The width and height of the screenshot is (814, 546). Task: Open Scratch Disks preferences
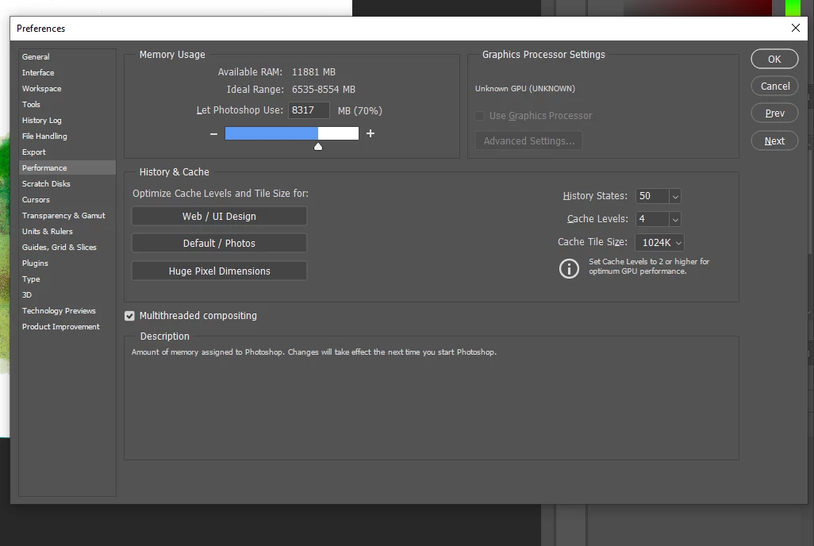coord(67,184)
